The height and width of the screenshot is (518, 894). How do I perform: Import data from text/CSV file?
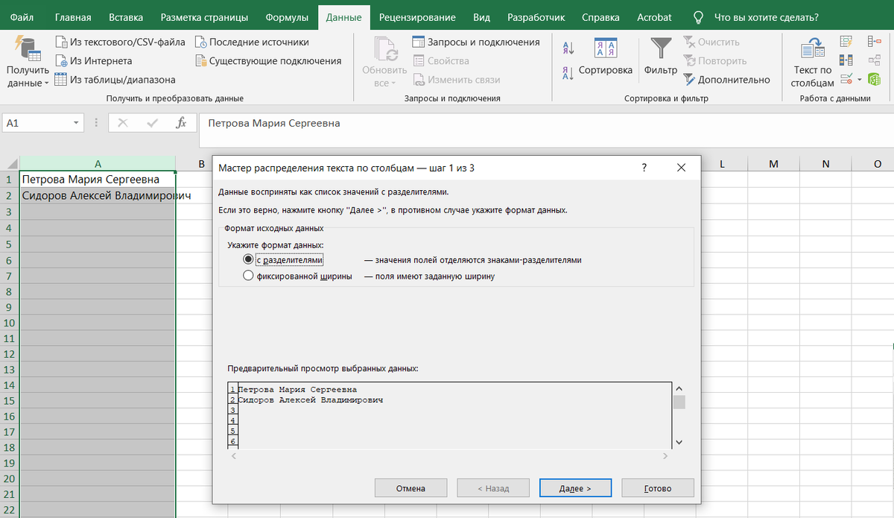point(120,42)
